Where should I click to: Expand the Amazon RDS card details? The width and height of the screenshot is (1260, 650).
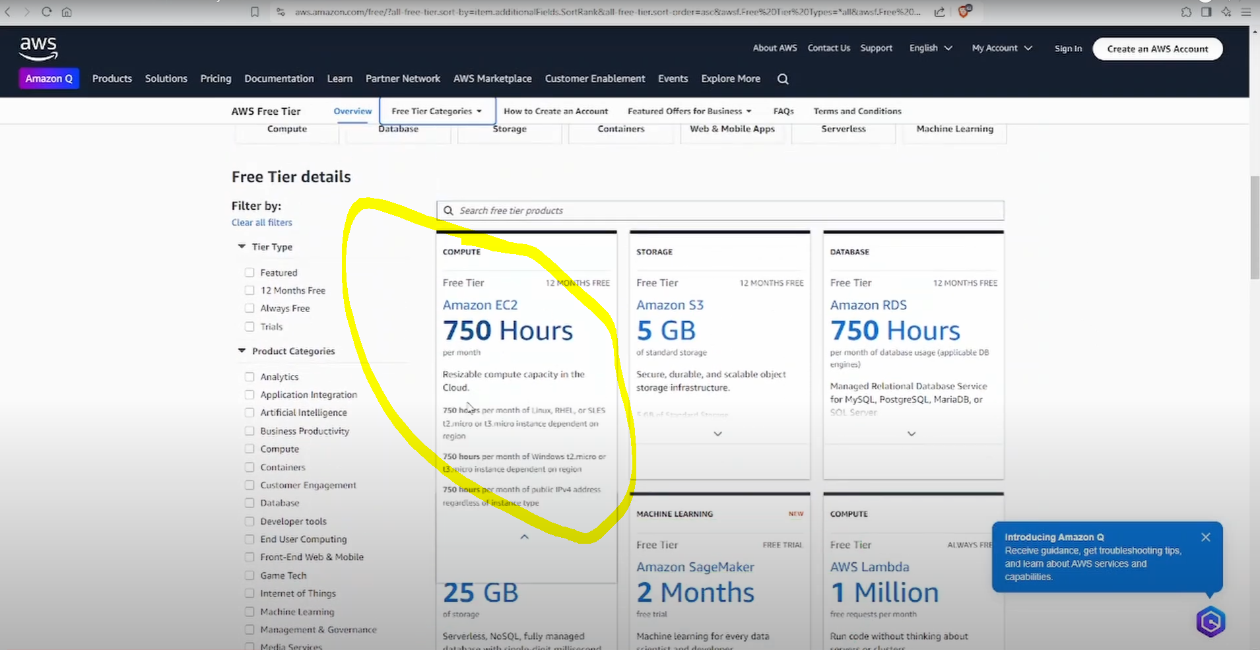[912, 434]
